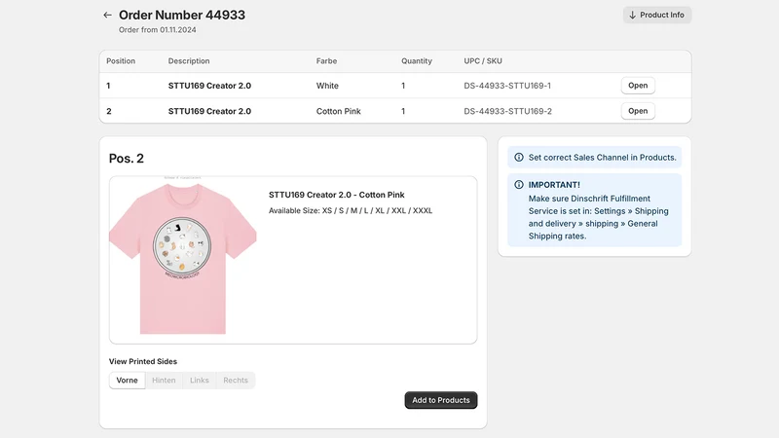Click the White color cell
Viewport: 779px width, 438px height.
pyautogui.click(x=327, y=86)
